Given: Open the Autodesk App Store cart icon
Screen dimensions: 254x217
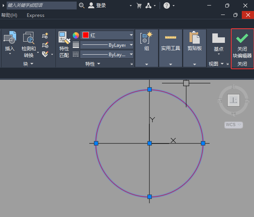Looking at the screenshot, I should (x=139, y=6).
